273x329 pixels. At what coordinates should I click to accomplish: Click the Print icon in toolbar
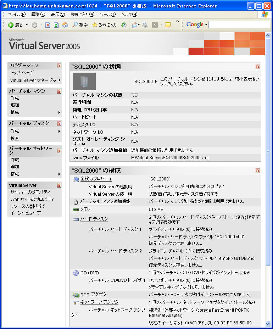145,25
